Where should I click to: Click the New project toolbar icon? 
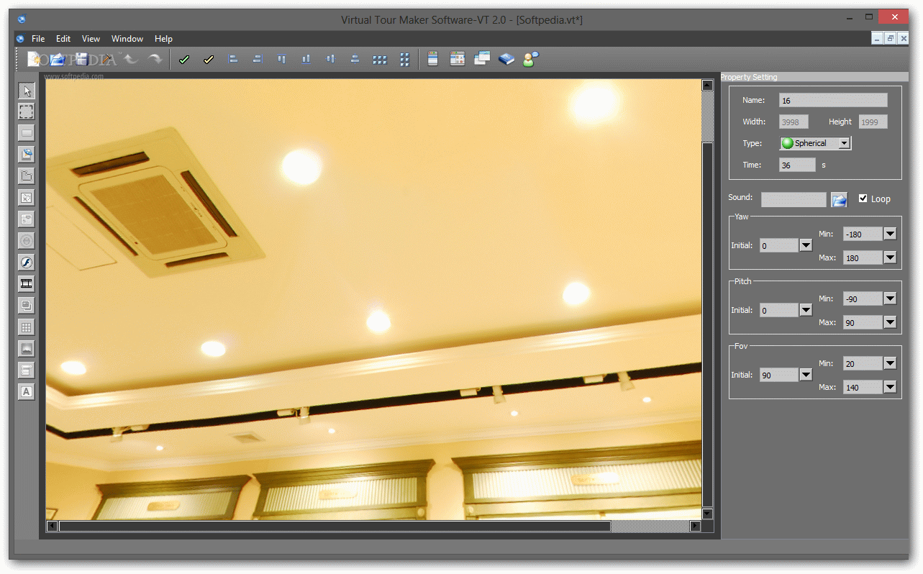coord(34,60)
